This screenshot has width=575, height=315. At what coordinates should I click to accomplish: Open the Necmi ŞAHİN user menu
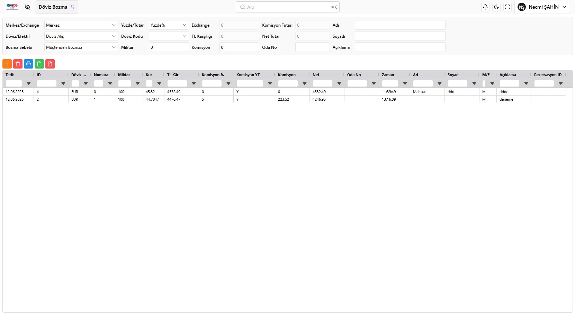coord(542,7)
